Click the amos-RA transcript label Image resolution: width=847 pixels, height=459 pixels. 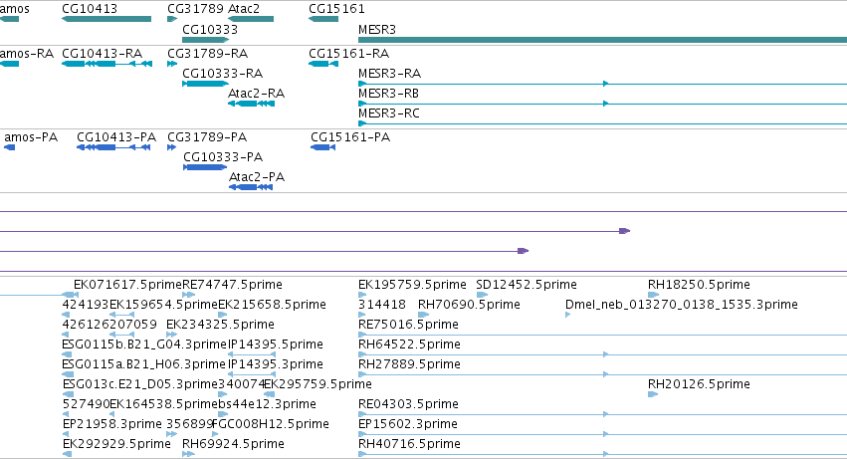point(27,54)
